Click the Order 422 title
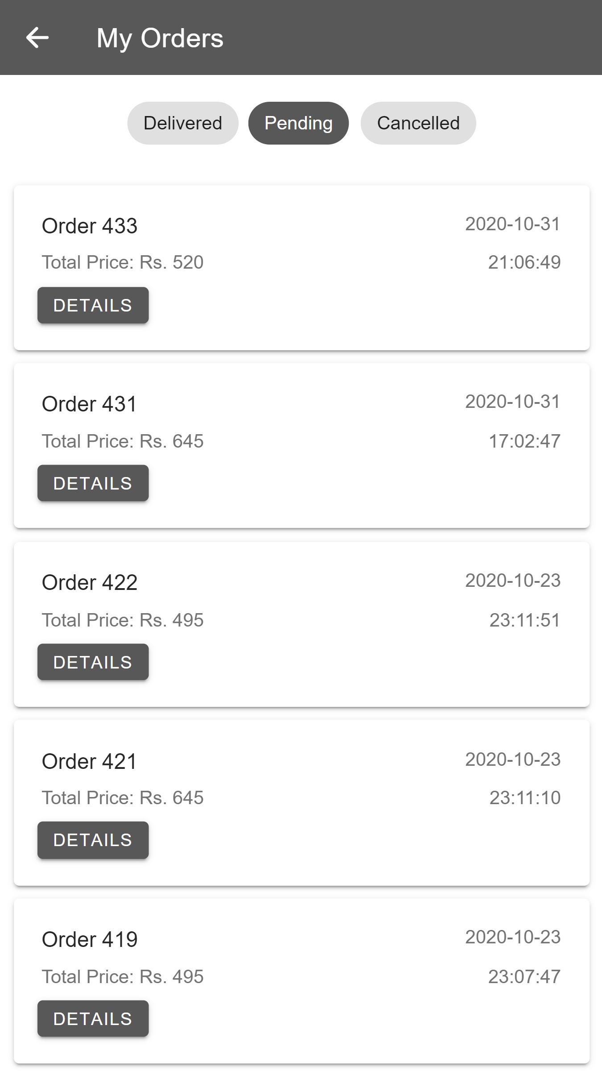Image resolution: width=602 pixels, height=1071 pixels. pyautogui.click(x=90, y=582)
